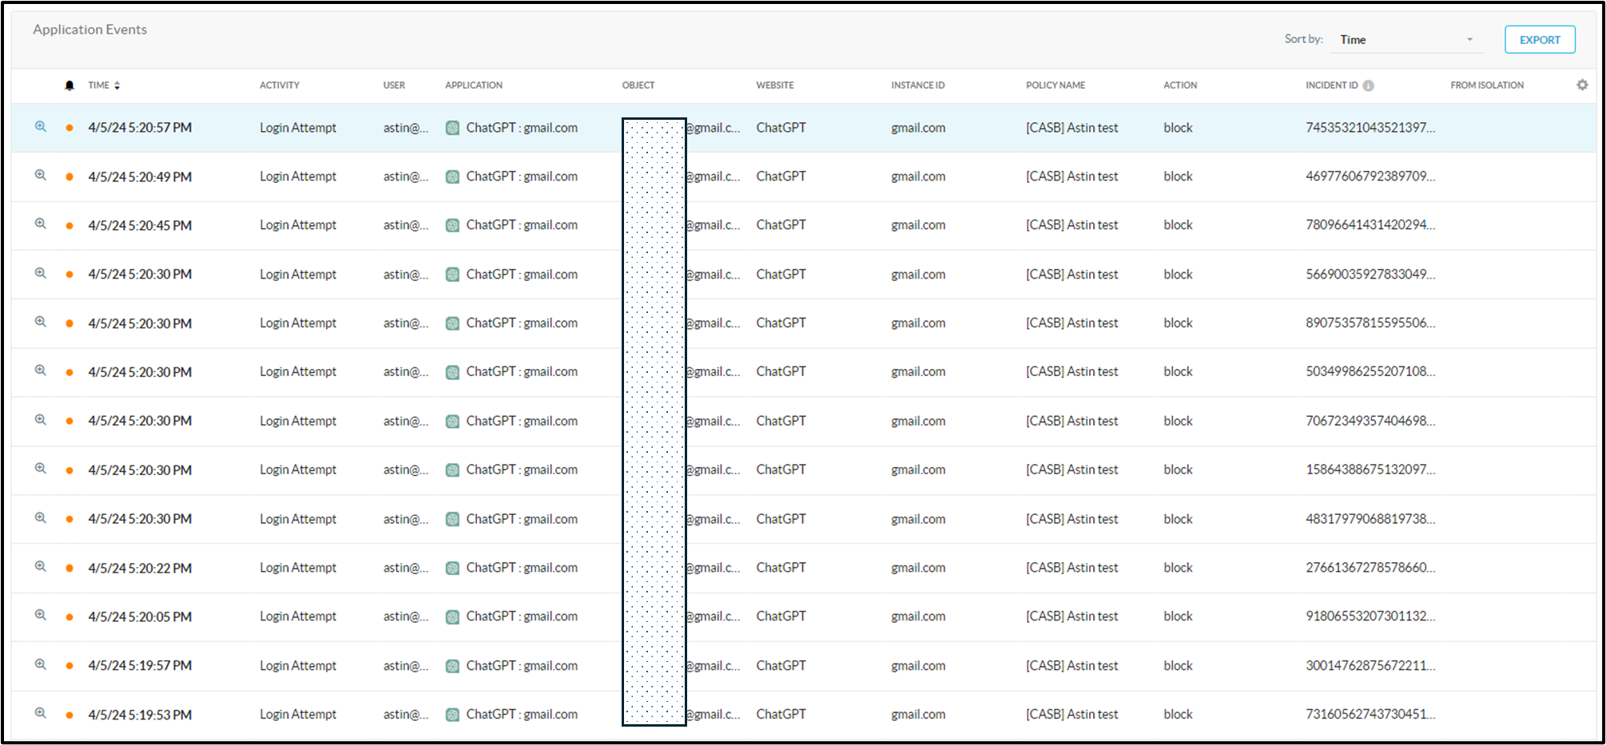Click the Action column header
The width and height of the screenshot is (1606, 745).
(x=1180, y=85)
